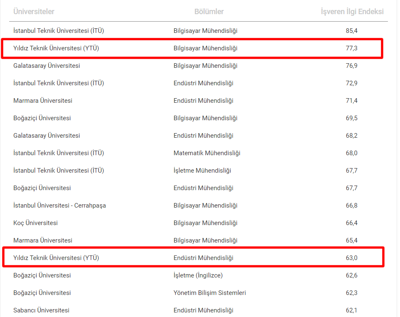
Task: Click the Bölümler column header
Action: 209,12
